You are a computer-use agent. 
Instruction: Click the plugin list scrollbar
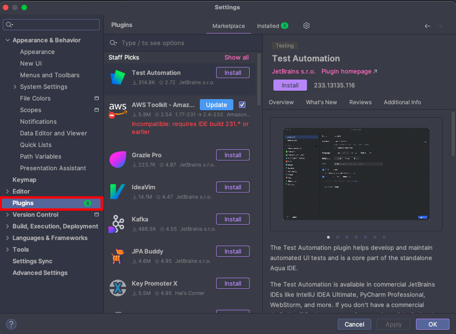click(x=259, y=80)
